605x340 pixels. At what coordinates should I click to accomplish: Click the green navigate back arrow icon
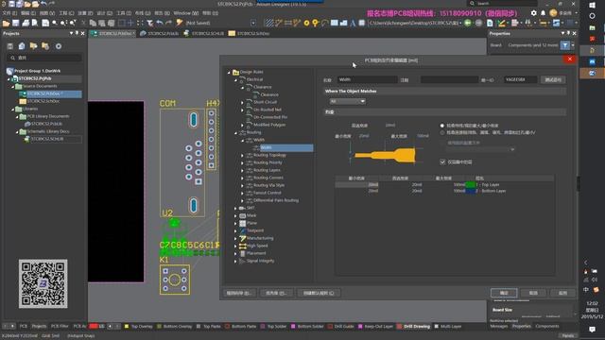[x=468, y=23]
